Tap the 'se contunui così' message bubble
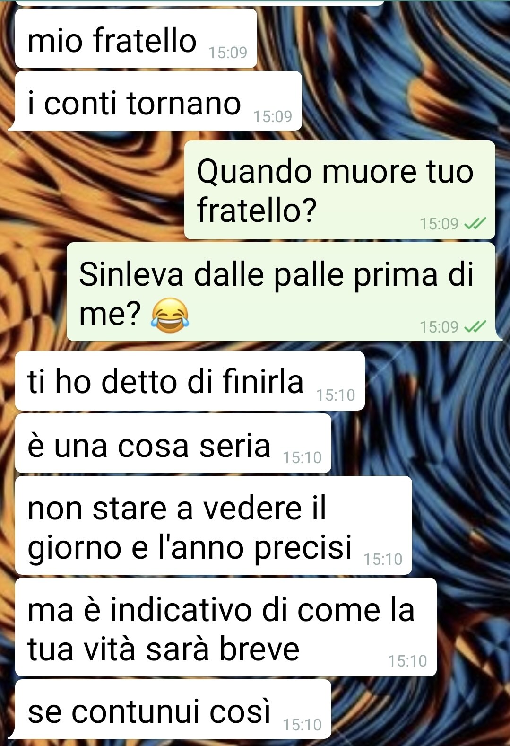 pos(173,710)
